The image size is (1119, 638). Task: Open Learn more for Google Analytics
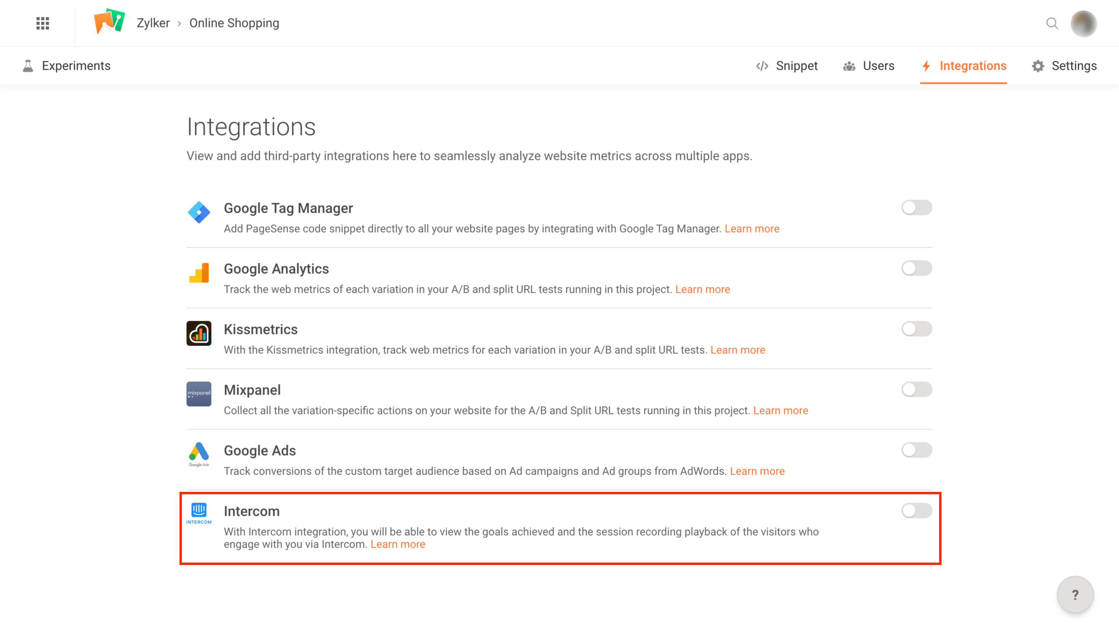point(702,289)
